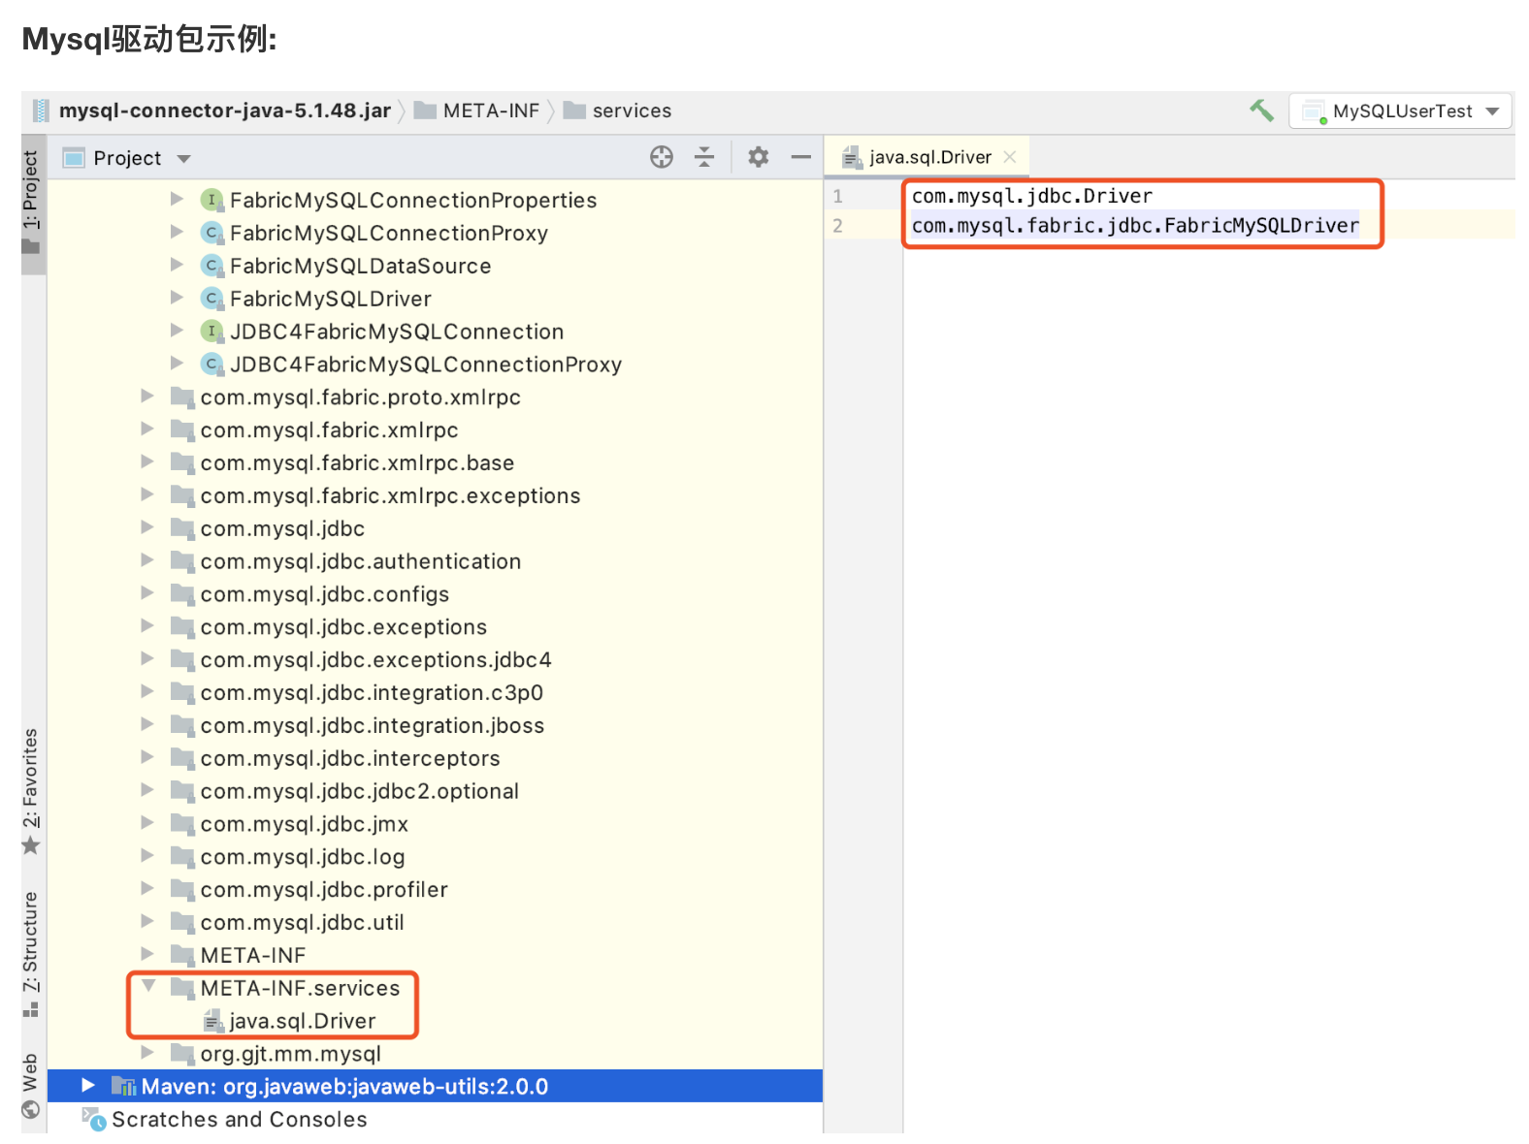1529x1144 pixels.
Task: Open the MySQLUserTest run configuration dropdown
Action: pyautogui.click(x=1492, y=111)
